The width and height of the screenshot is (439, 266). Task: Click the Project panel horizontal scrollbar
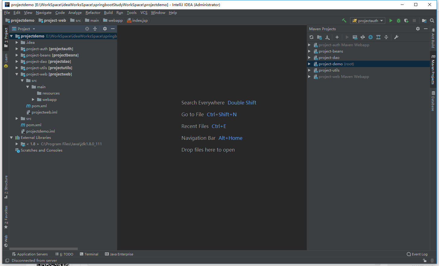point(44,249)
